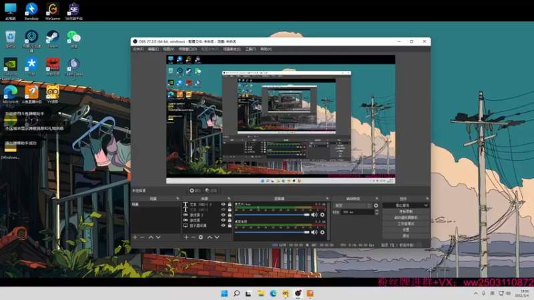The height and width of the screenshot is (300, 534).
Task: Open the 停靠窗口(D) menu
Action: click(x=188, y=49)
